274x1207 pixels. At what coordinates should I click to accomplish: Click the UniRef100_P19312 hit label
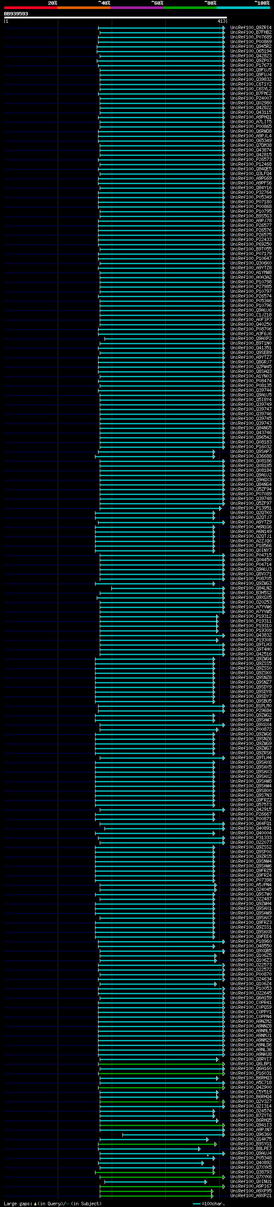point(251,617)
